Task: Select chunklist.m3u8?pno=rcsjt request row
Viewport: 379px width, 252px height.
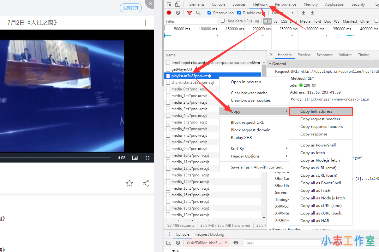Action: pos(213,83)
